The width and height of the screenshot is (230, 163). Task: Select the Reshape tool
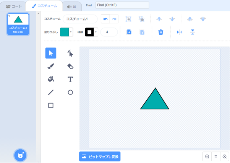click(70, 53)
